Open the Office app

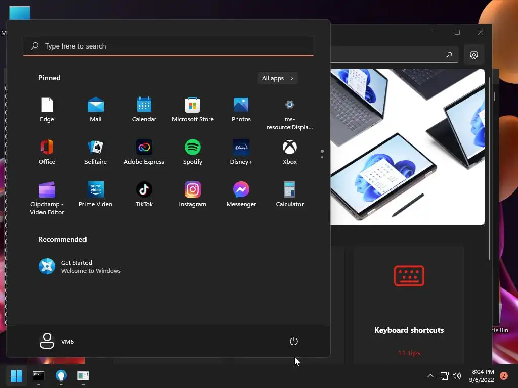[47, 152]
